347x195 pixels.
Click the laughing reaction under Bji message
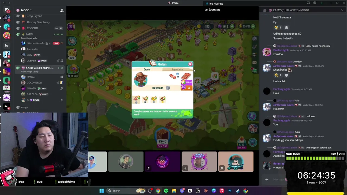278,28
